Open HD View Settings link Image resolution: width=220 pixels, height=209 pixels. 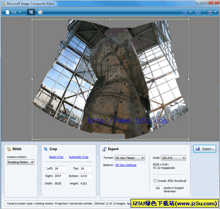pyautogui.click(x=126, y=165)
